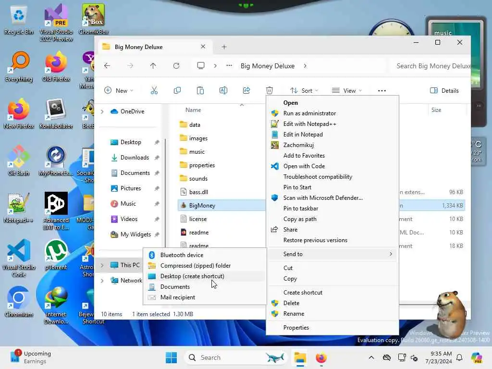Expand Send to submenu arrow
This screenshot has width=492, height=369.
391,254
